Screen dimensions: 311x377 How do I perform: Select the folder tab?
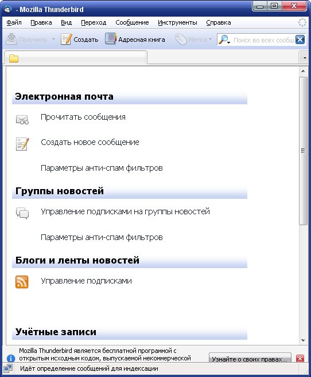click(76, 58)
